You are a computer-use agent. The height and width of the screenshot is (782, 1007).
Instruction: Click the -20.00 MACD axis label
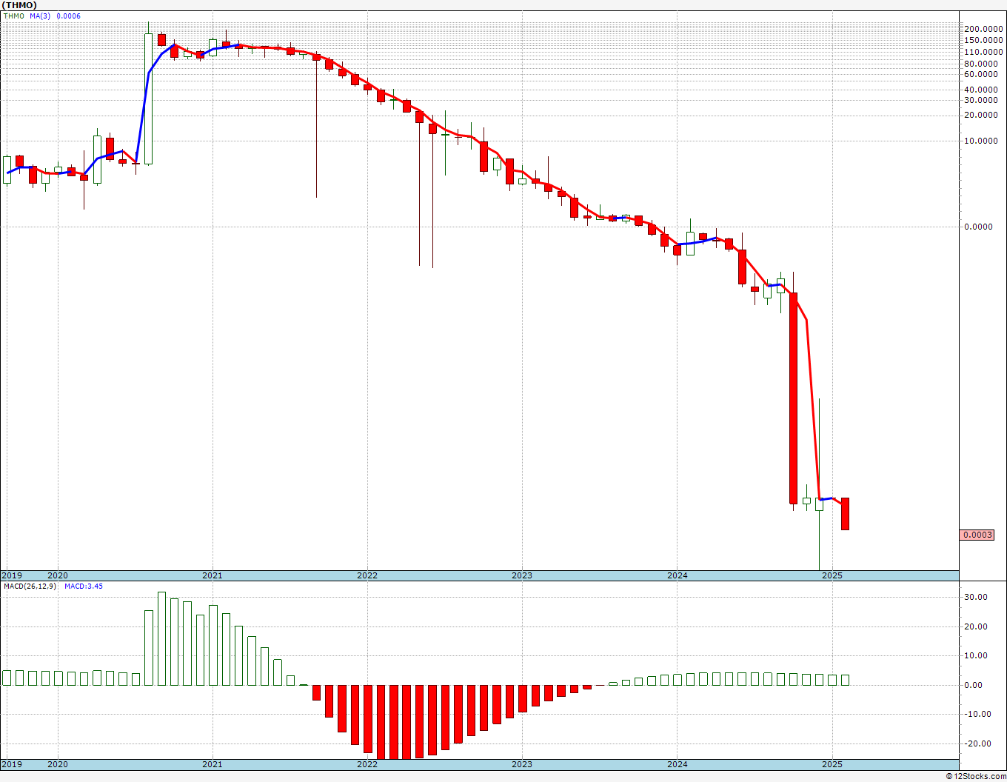[x=976, y=743]
